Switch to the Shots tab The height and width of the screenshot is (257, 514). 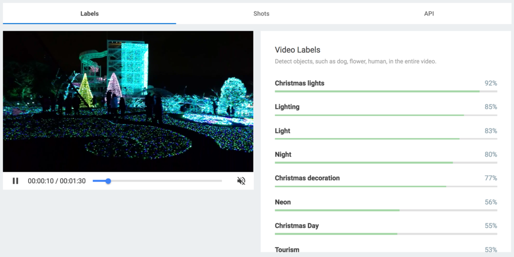coord(261,14)
